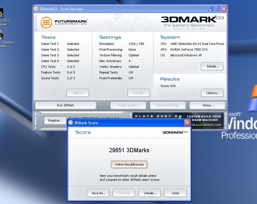257x204 pixels.
Task: Click the Results section heading
Action: (x=170, y=79)
